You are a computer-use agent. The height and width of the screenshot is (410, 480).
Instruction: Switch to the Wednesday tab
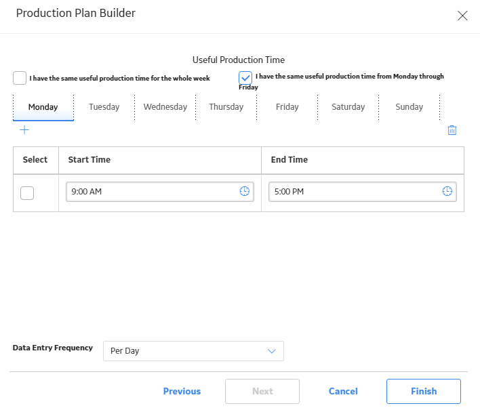point(165,107)
